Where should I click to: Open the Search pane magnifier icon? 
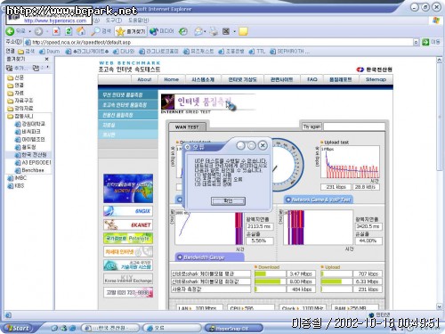[101, 31]
